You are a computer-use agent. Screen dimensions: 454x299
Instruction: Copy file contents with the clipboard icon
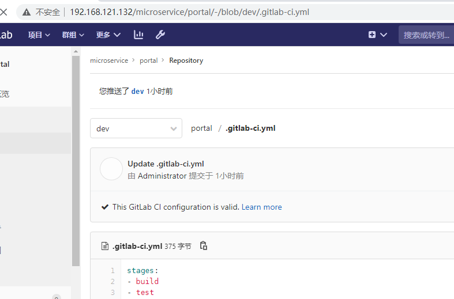[204, 246]
